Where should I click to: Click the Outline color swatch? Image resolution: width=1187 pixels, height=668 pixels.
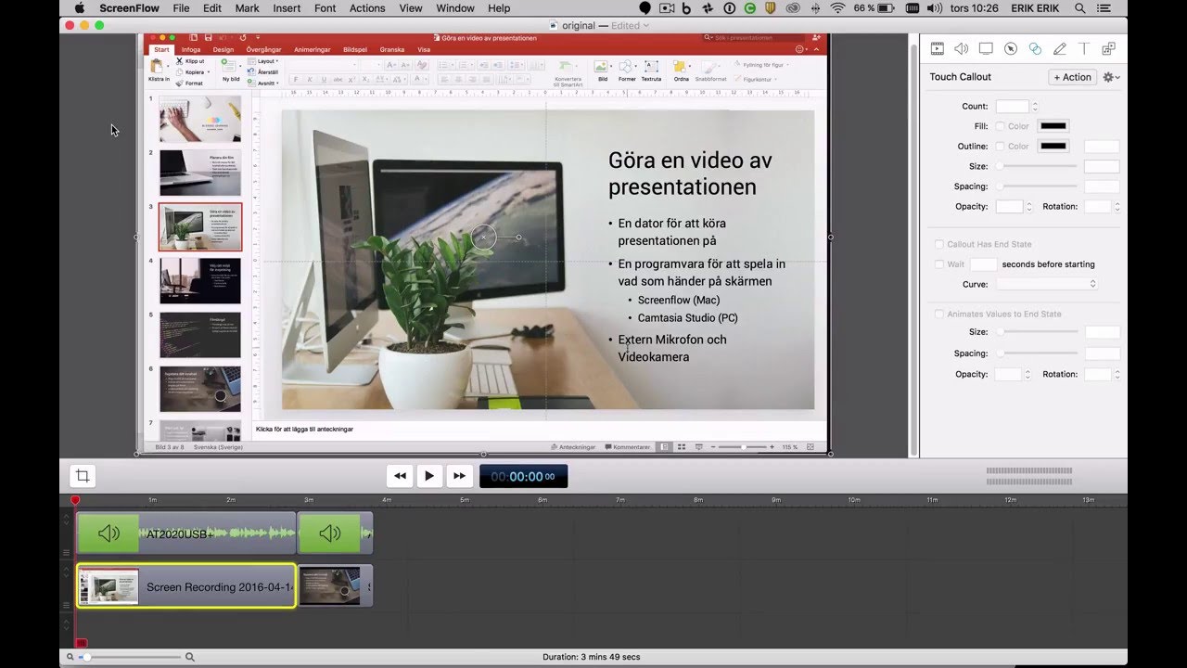coord(1053,147)
